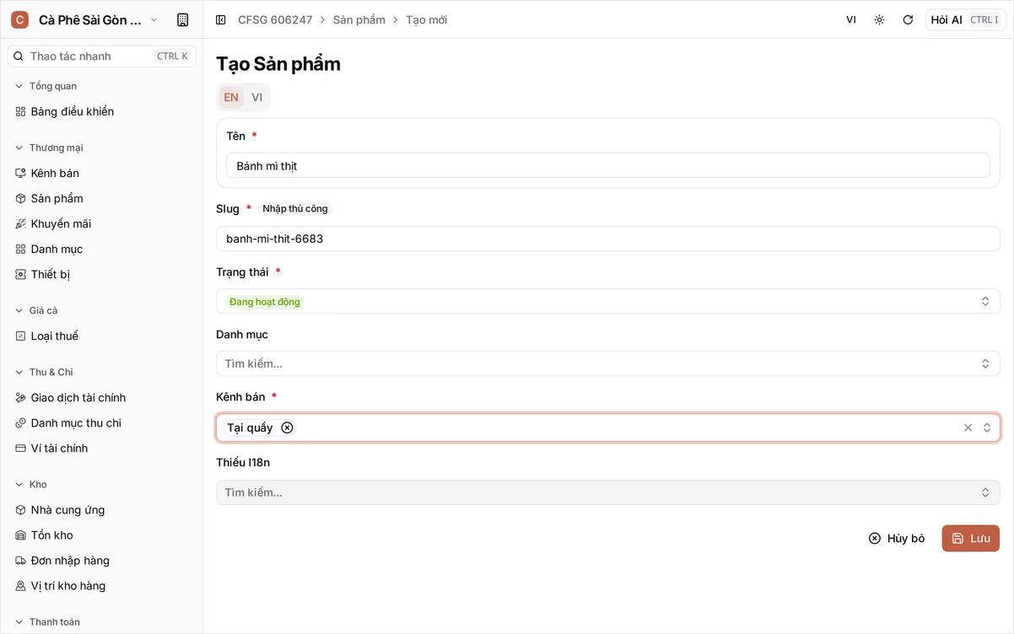Toggle the sidebar panel icon

[x=221, y=19]
